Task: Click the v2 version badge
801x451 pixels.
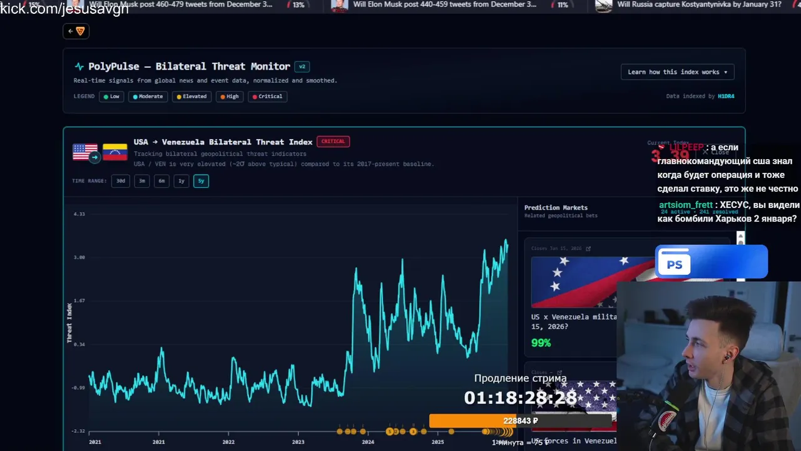Action: click(302, 66)
